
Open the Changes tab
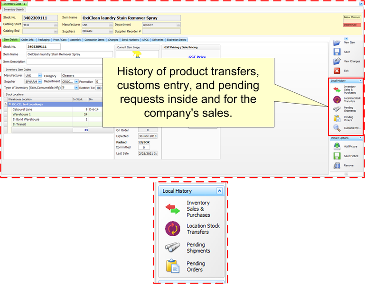113,40
